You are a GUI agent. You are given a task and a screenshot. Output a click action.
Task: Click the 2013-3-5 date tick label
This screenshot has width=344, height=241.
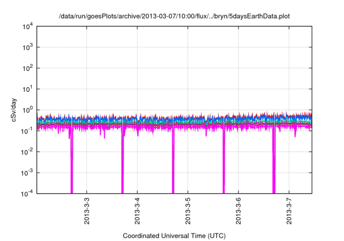(x=188, y=211)
